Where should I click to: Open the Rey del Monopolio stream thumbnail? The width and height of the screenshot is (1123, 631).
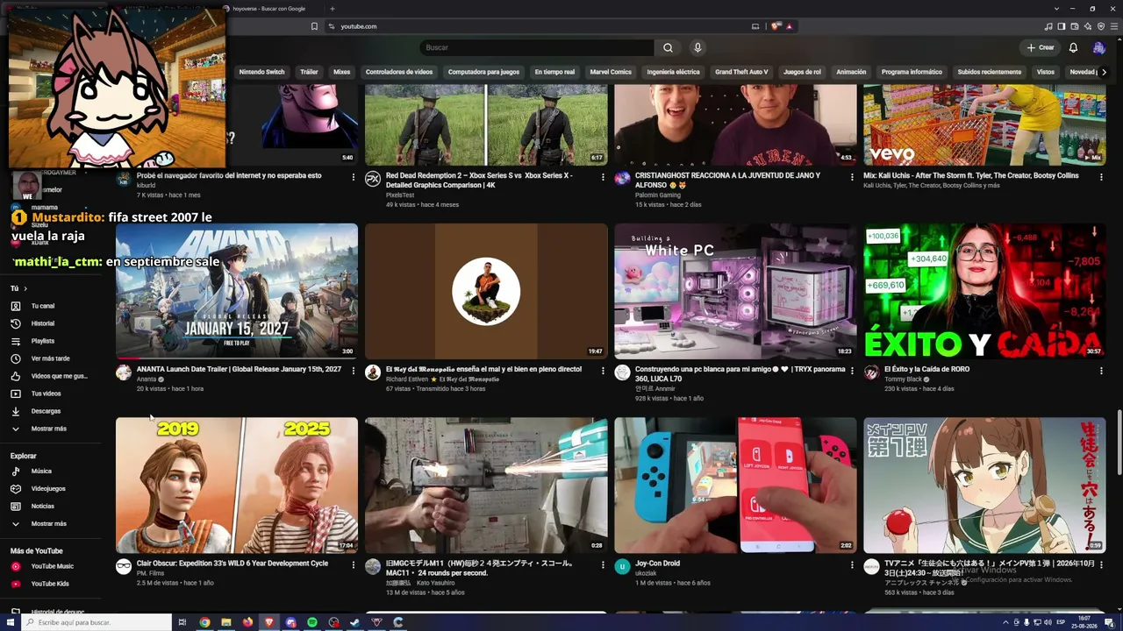tap(486, 291)
